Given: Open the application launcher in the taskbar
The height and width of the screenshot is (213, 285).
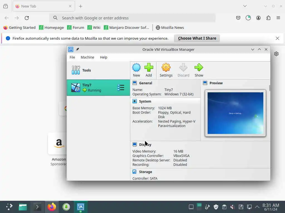Looking at the screenshot, I should point(9,207).
